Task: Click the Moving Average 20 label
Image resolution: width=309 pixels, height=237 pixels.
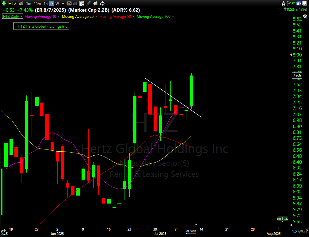Action: [78, 17]
